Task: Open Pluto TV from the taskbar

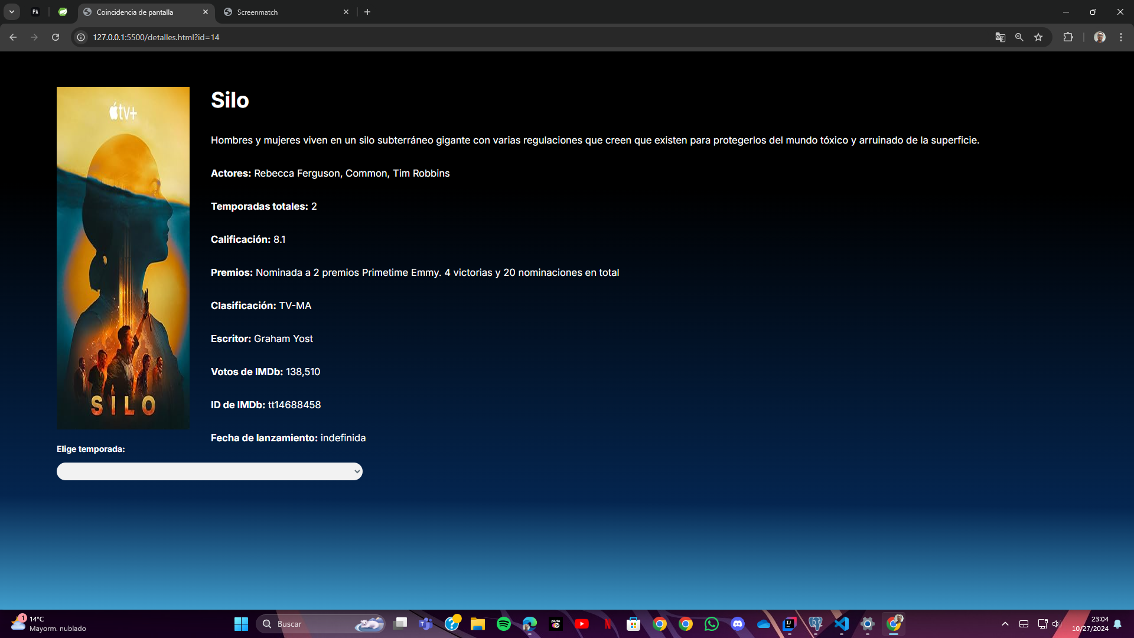Action: click(x=556, y=624)
